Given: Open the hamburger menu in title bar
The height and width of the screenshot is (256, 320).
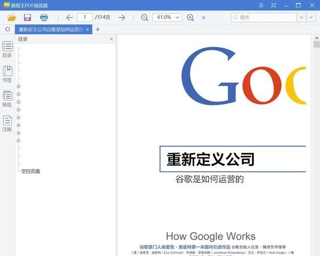Looking at the screenshot, I should 261,5.
